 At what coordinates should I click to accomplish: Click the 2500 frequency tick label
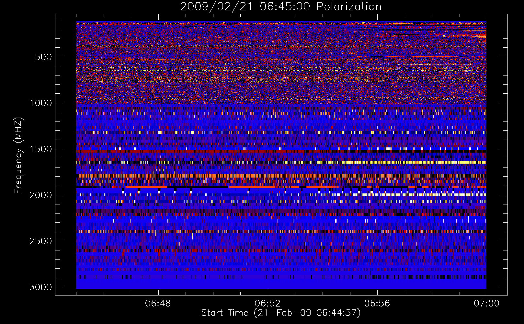[40, 241]
